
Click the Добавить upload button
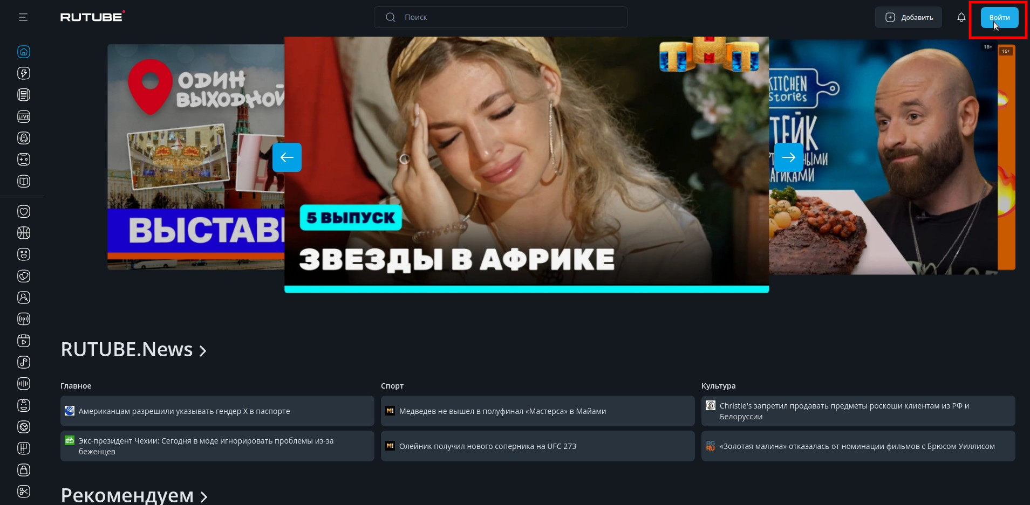(909, 17)
